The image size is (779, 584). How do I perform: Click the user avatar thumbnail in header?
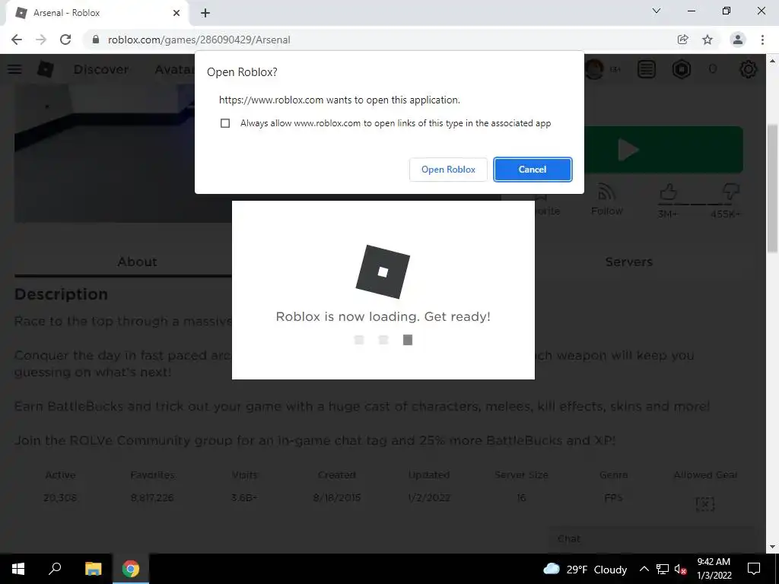595,69
